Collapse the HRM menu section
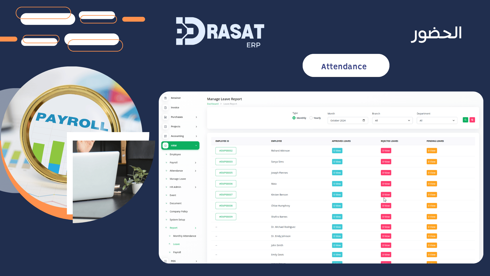The width and height of the screenshot is (490, 276). (196, 145)
